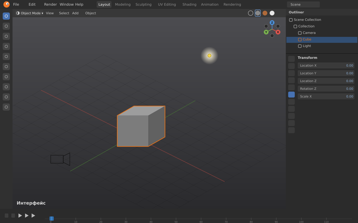
Task: Switch to the UV Editing workspace tab
Action: click(x=167, y=4)
